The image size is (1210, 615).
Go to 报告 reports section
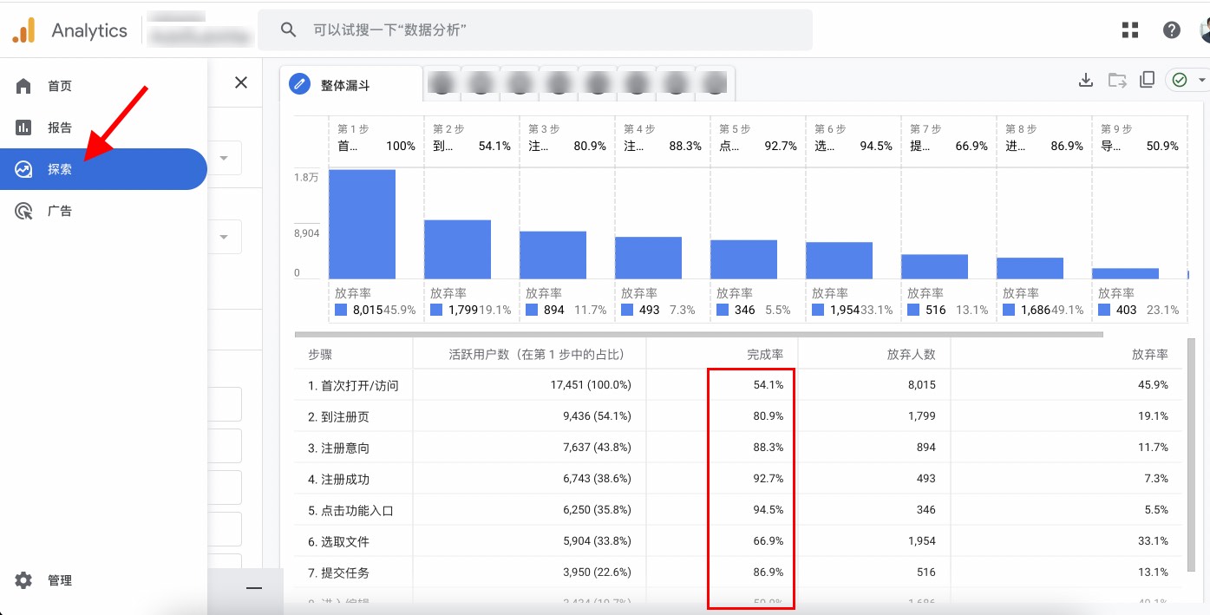click(59, 128)
